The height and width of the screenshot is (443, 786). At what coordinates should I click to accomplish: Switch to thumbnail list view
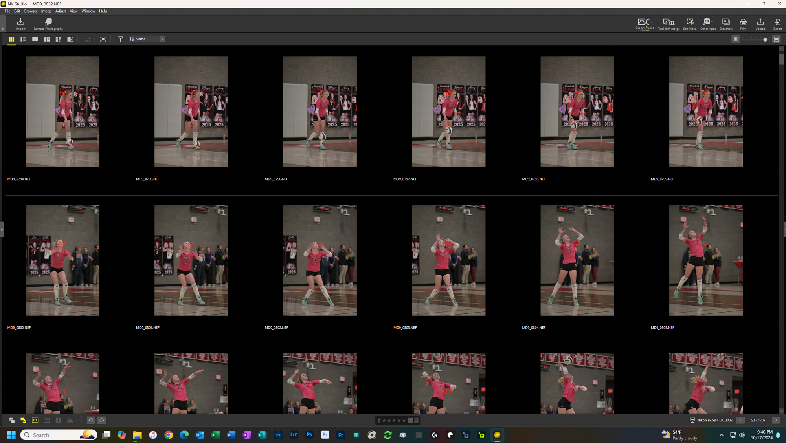coord(23,39)
